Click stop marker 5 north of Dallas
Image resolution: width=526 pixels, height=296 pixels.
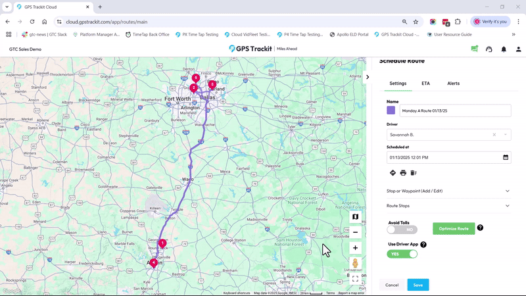coord(196,78)
